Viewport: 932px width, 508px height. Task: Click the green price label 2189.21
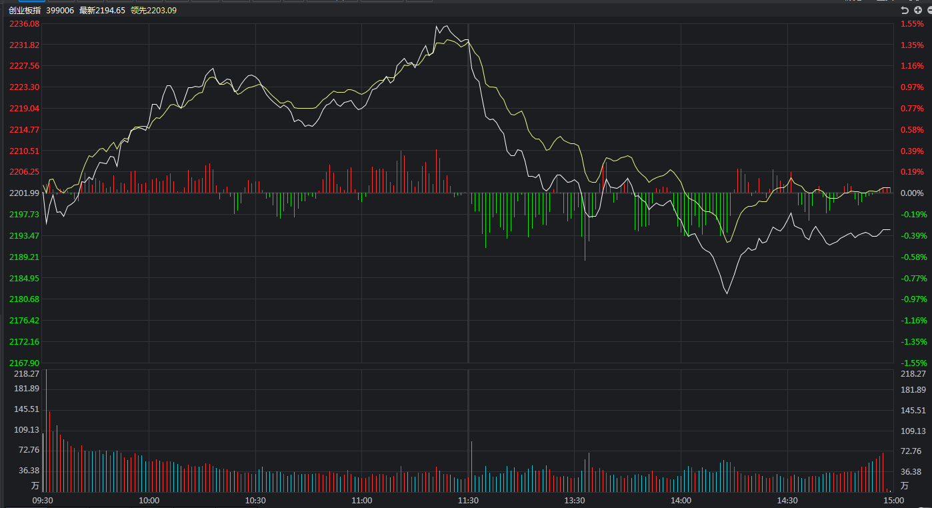(x=25, y=257)
